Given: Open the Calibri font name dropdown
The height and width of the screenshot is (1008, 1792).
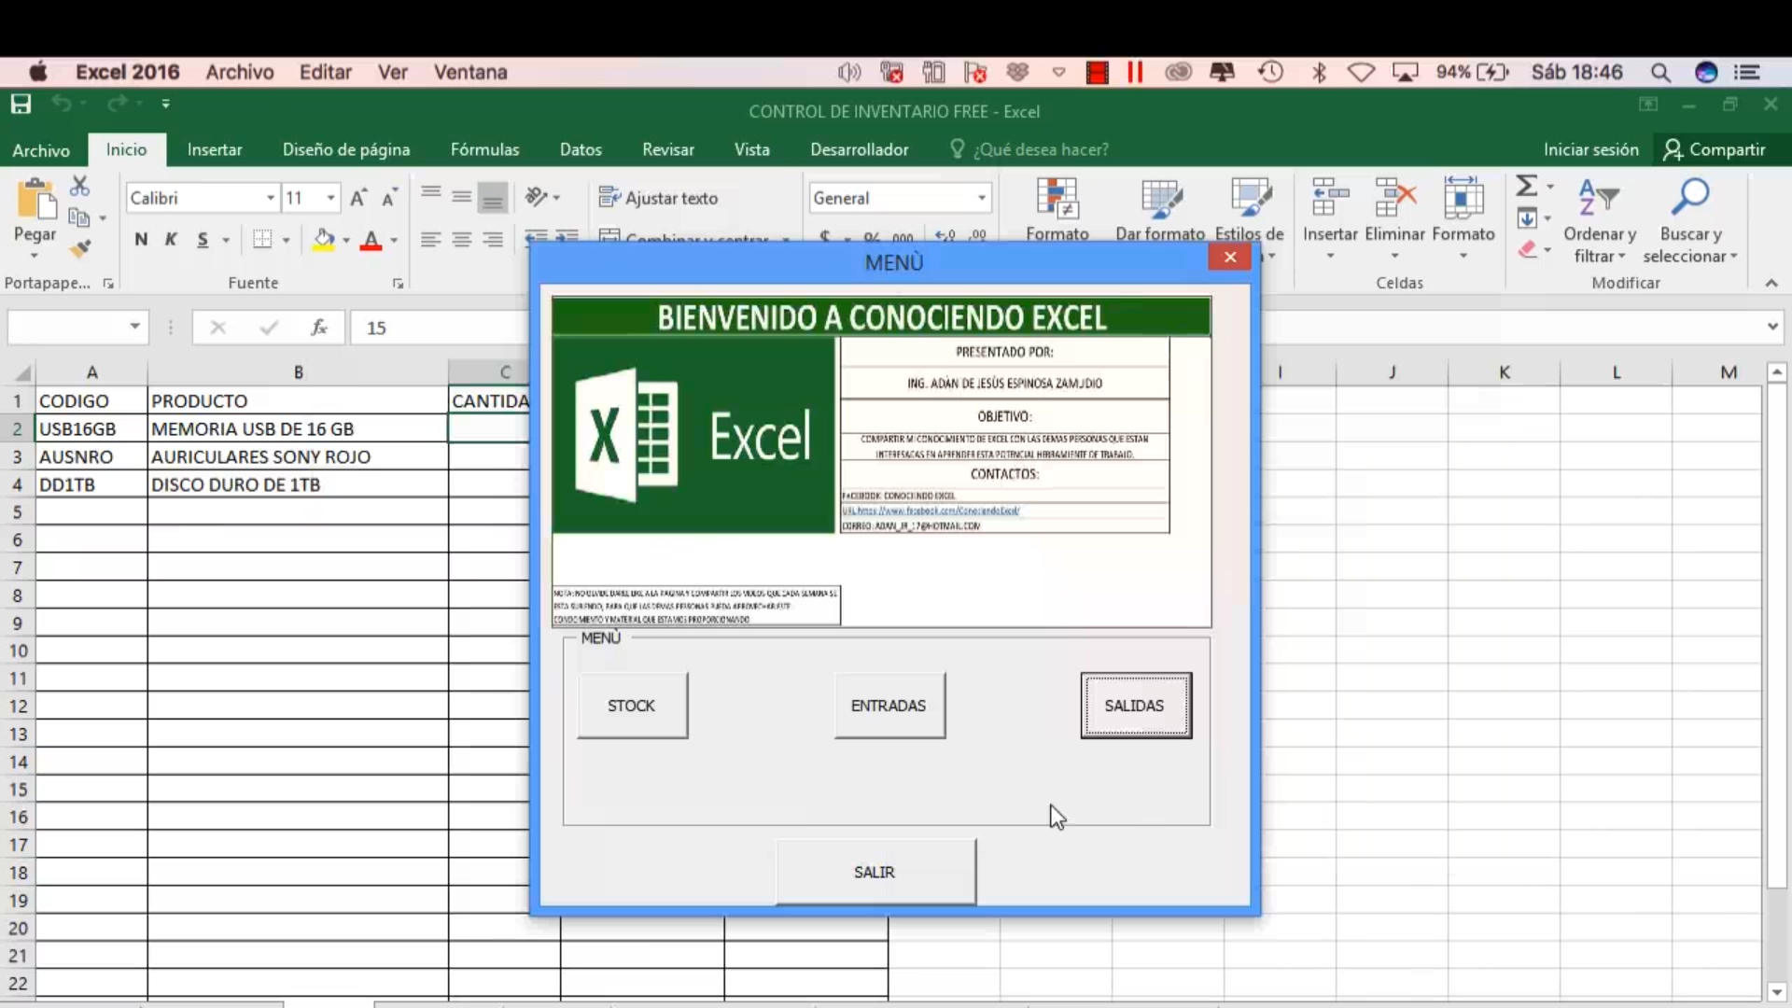Looking at the screenshot, I should coord(271,198).
